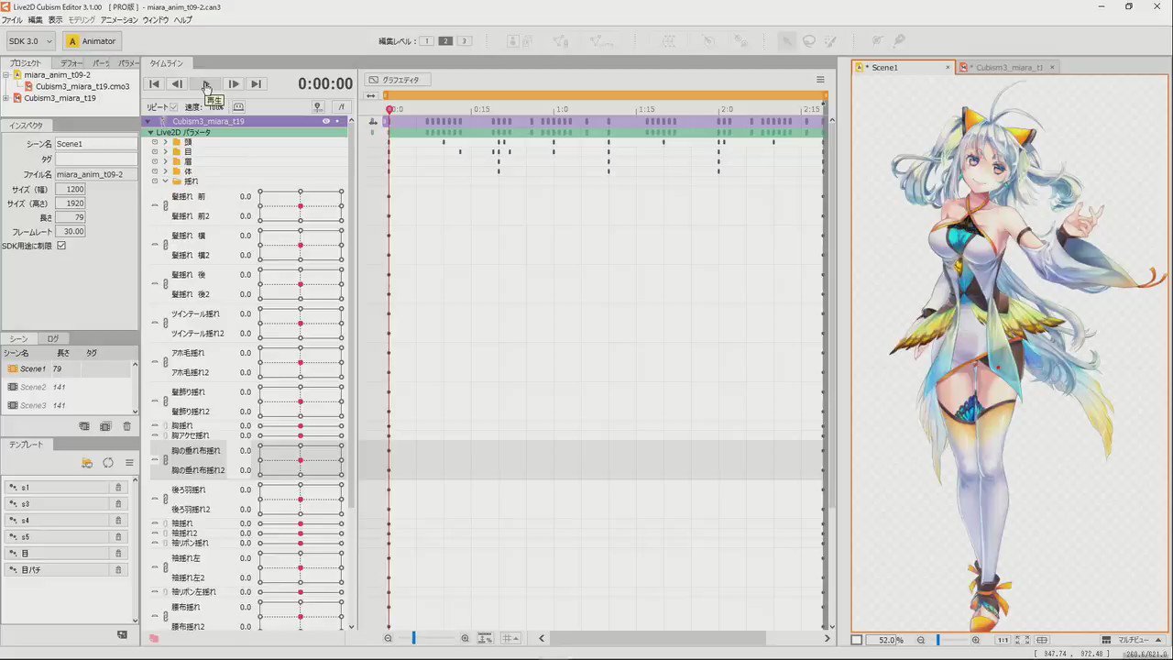Select Cubism3_miara_t19.cmo3 in project tree
This screenshot has width=1173, height=660.
tap(82, 86)
